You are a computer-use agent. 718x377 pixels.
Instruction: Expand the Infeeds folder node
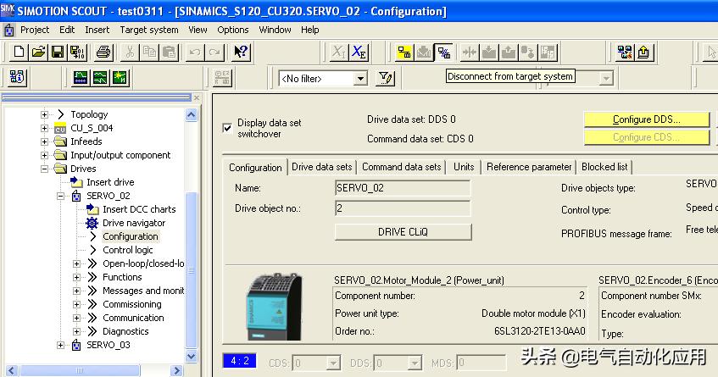pos(44,141)
